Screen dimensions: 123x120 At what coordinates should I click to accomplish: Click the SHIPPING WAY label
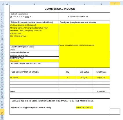17,58
